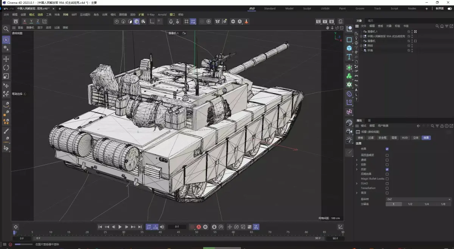454x249 pixels.
Task: Add a text spline object
Action: [349, 57]
